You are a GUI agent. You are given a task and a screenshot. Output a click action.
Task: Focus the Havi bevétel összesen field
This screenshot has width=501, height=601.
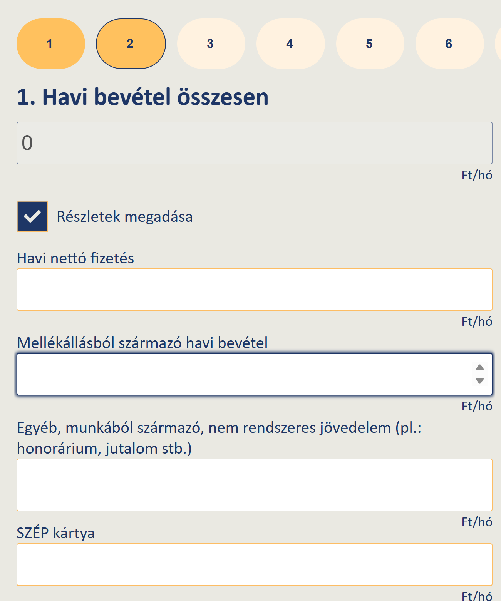coord(255,143)
